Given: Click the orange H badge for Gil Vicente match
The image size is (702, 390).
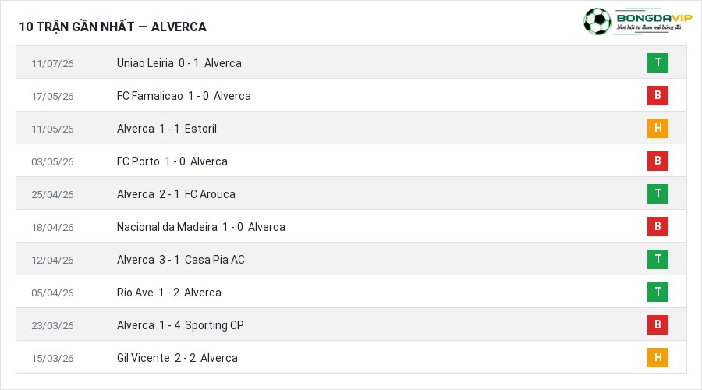Looking at the screenshot, I should [658, 357].
